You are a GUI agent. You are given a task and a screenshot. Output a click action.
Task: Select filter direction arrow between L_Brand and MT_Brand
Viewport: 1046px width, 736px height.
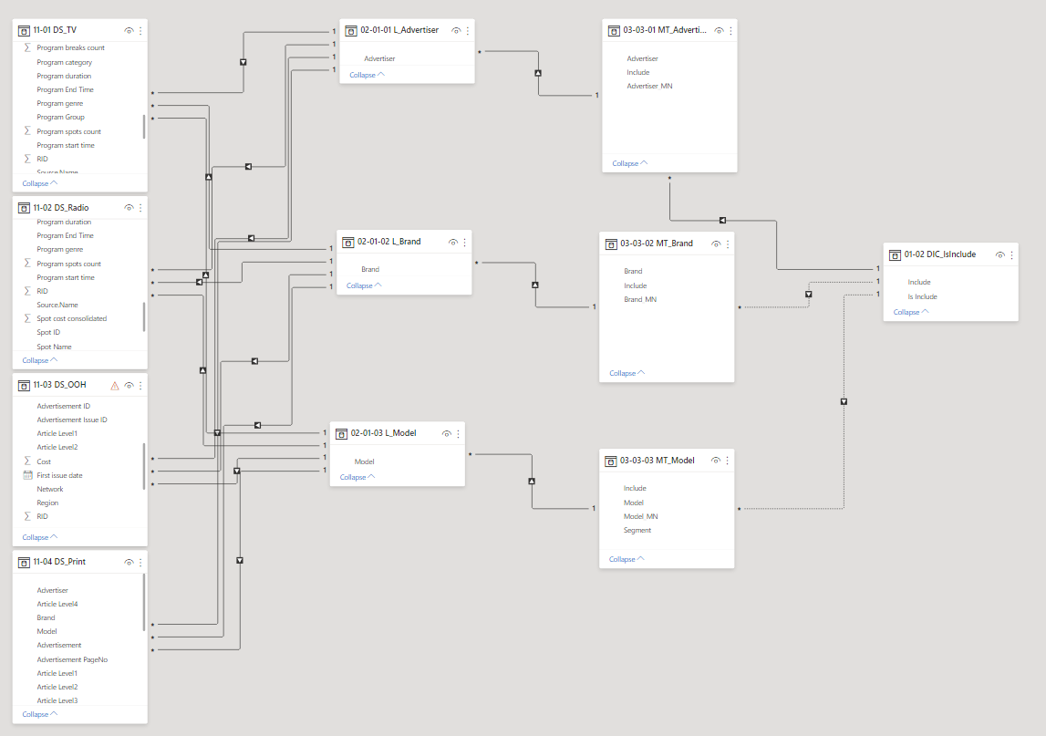(535, 285)
